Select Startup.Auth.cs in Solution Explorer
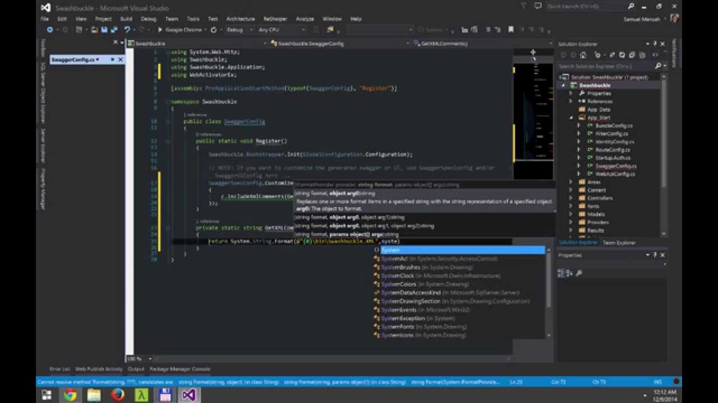The image size is (718, 403). tap(613, 158)
